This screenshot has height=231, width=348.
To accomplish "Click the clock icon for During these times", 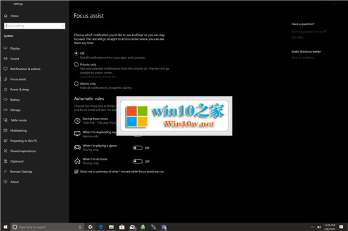I will click(77, 121).
